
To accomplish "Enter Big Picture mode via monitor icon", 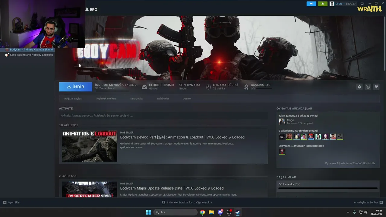I will tap(362, 4).
